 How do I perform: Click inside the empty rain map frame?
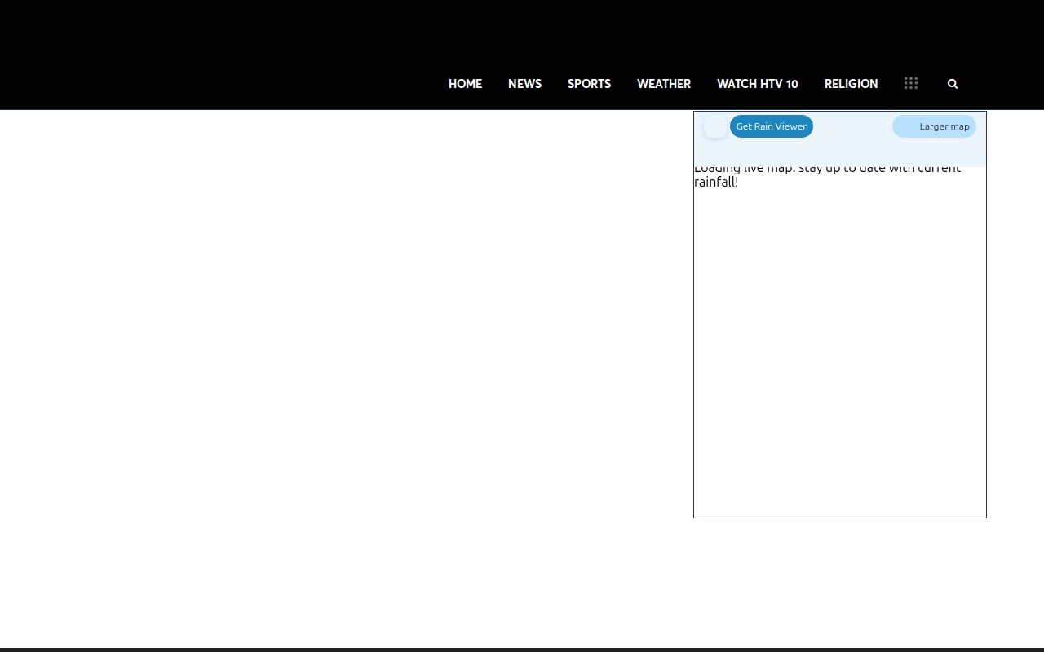840,350
